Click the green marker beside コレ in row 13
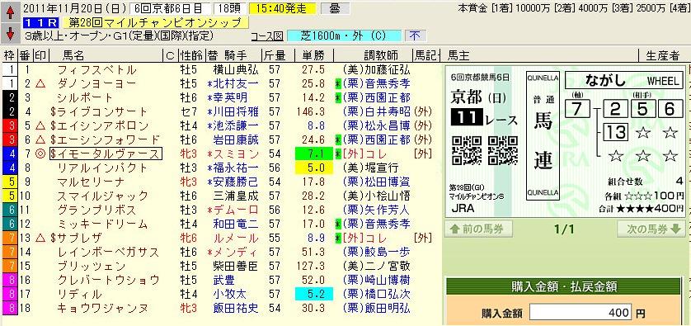 tap(338, 238)
